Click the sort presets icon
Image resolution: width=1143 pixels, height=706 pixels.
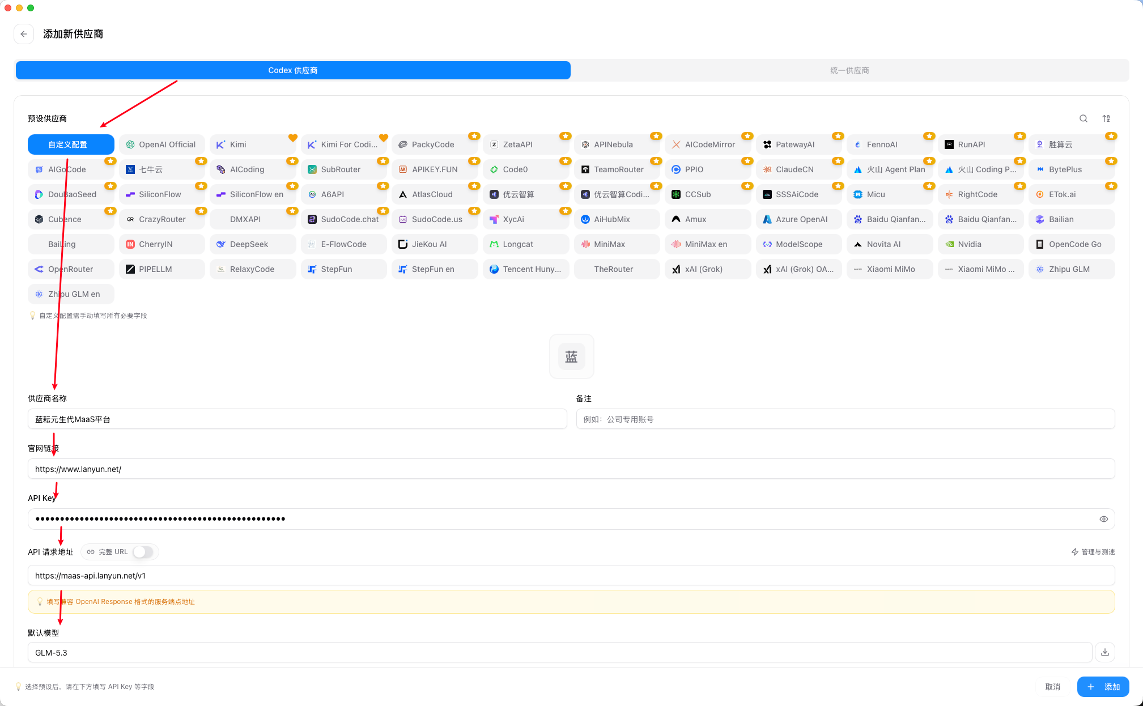click(x=1106, y=118)
